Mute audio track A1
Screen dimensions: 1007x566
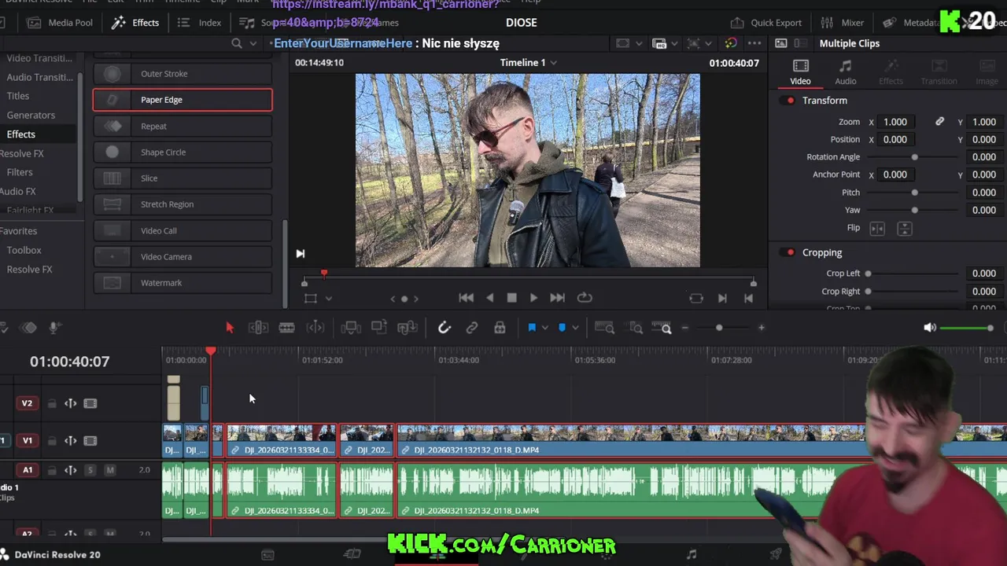[110, 470]
